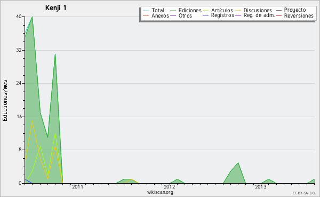The height and width of the screenshot is (197, 320).
Task: Select the 'Discusiones' legend entry
Action: [258, 11]
